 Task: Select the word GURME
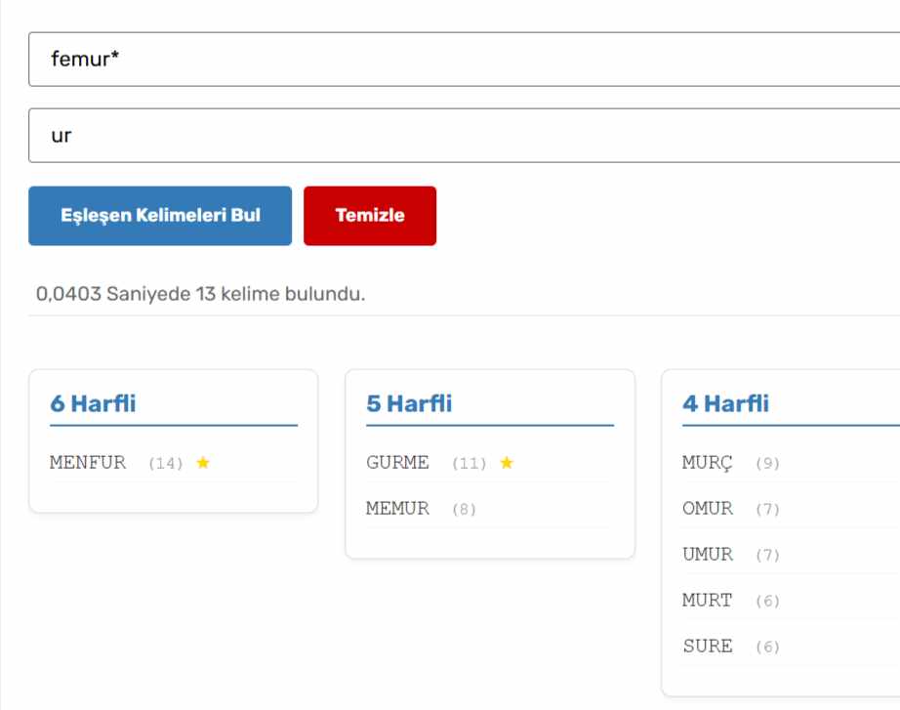pyautogui.click(x=397, y=463)
